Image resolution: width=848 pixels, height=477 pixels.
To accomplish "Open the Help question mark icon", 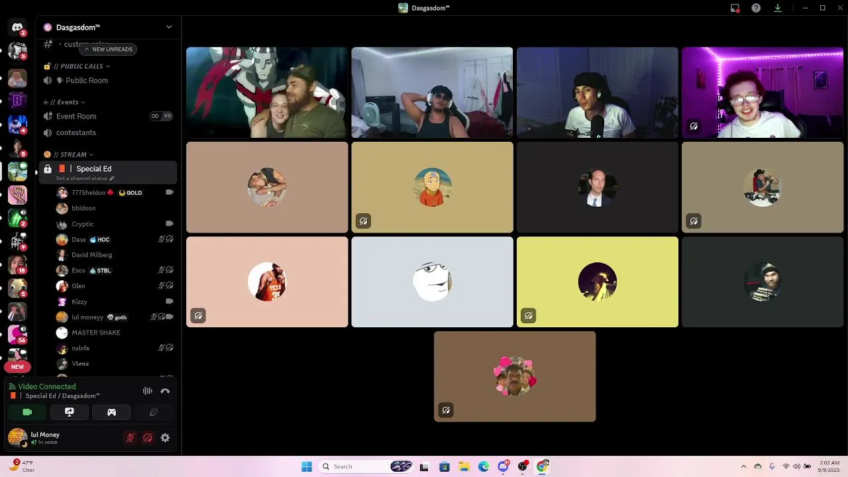I will (756, 8).
